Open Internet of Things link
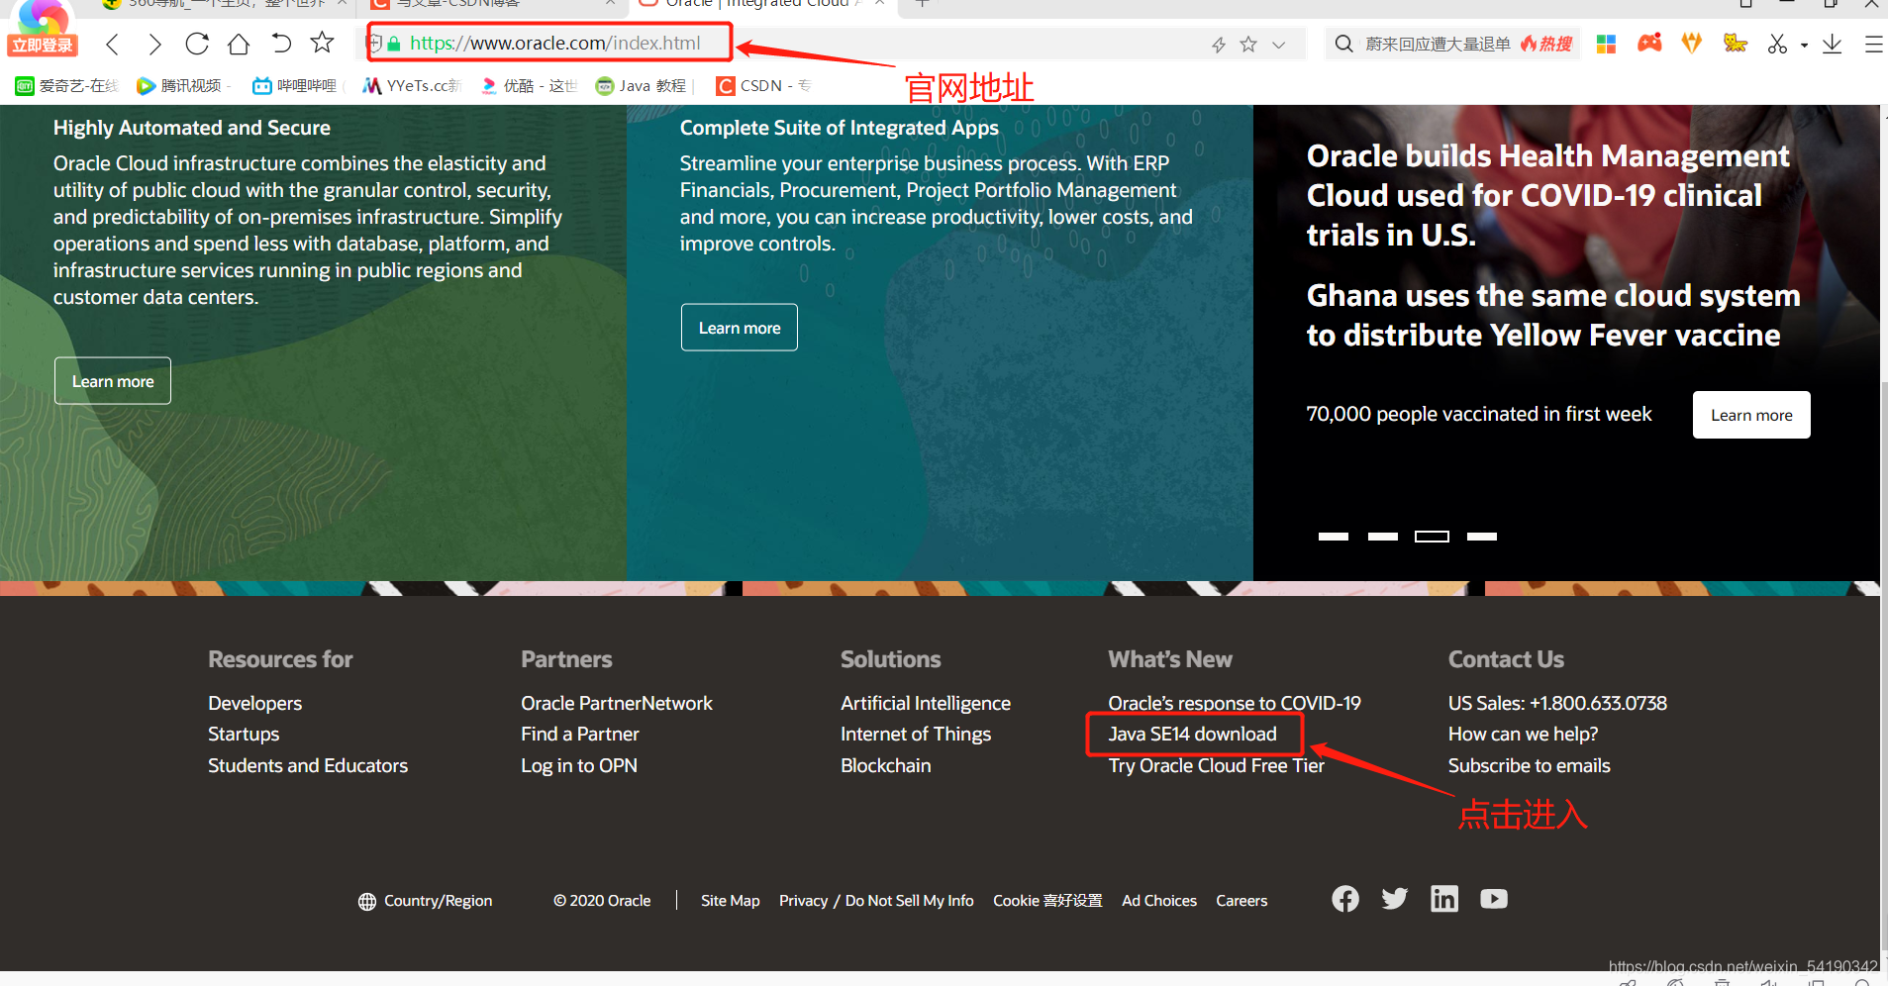 coord(916,735)
